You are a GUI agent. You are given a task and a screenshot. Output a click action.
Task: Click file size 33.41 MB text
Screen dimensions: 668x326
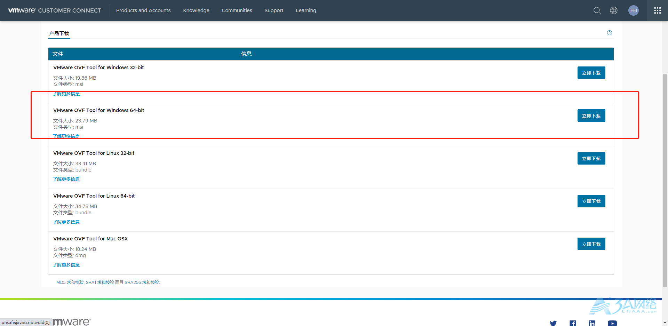click(86, 164)
